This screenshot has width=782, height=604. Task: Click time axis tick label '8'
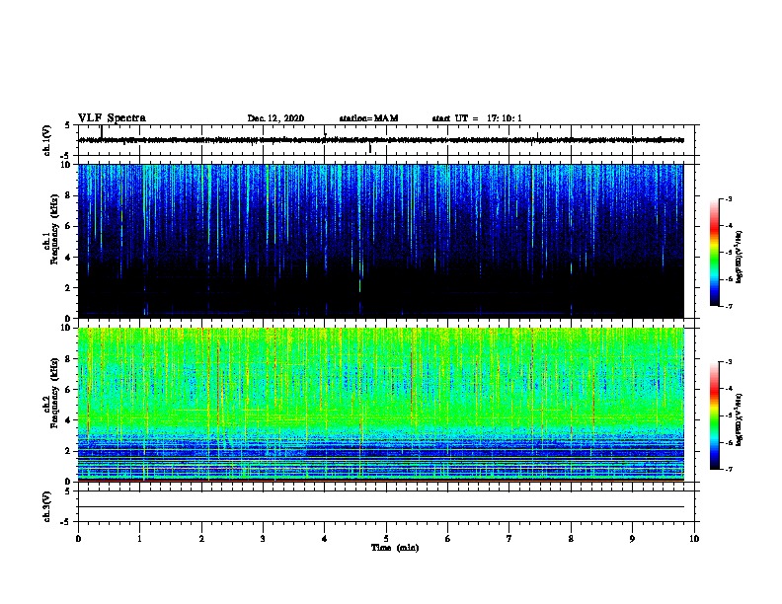point(571,538)
